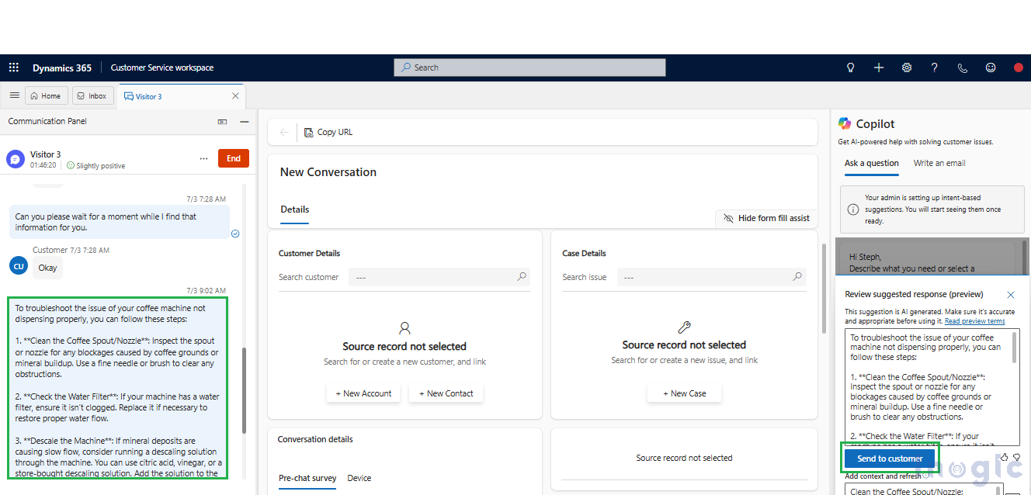1031x495 pixels.
Task: Click the Communication Panel expand mode icon
Action: (222, 122)
